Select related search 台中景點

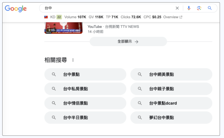(85, 74)
